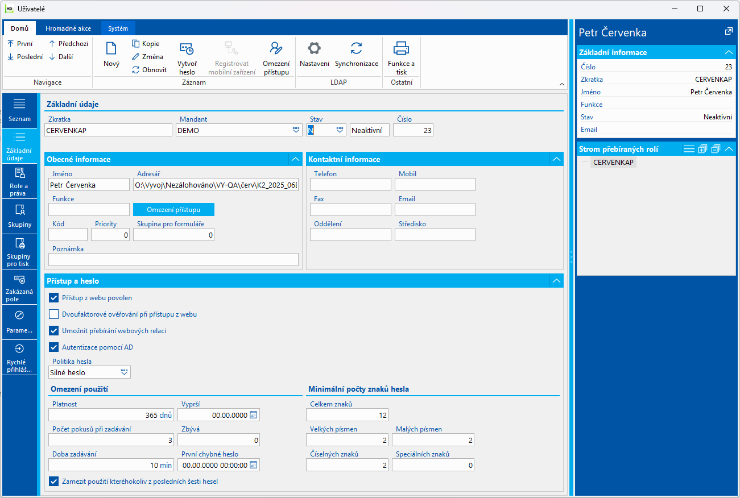Image resolution: width=740 pixels, height=498 pixels.
Task: Click the Oddělení field
Action: point(351,235)
